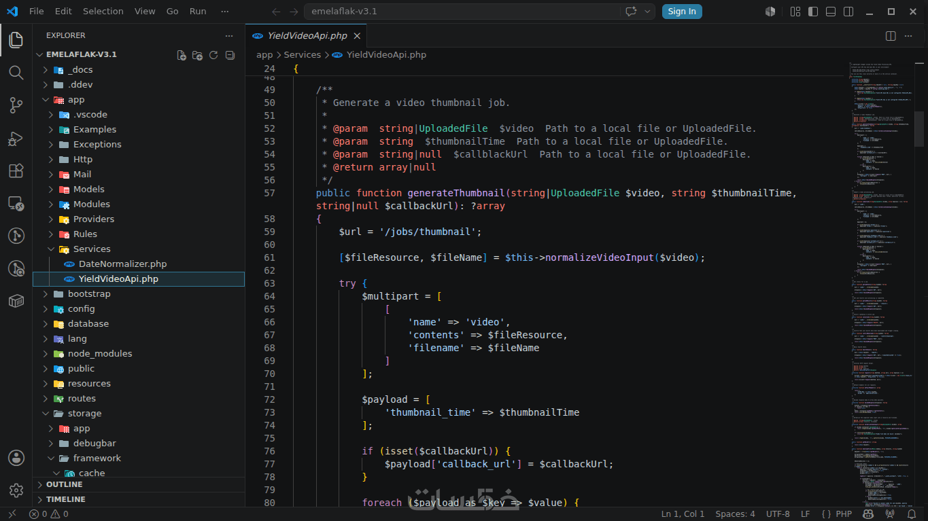Image resolution: width=928 pixels, height=521 pixels.
Task: Go forward using the navigation arrow
Action: click(294, 12)
